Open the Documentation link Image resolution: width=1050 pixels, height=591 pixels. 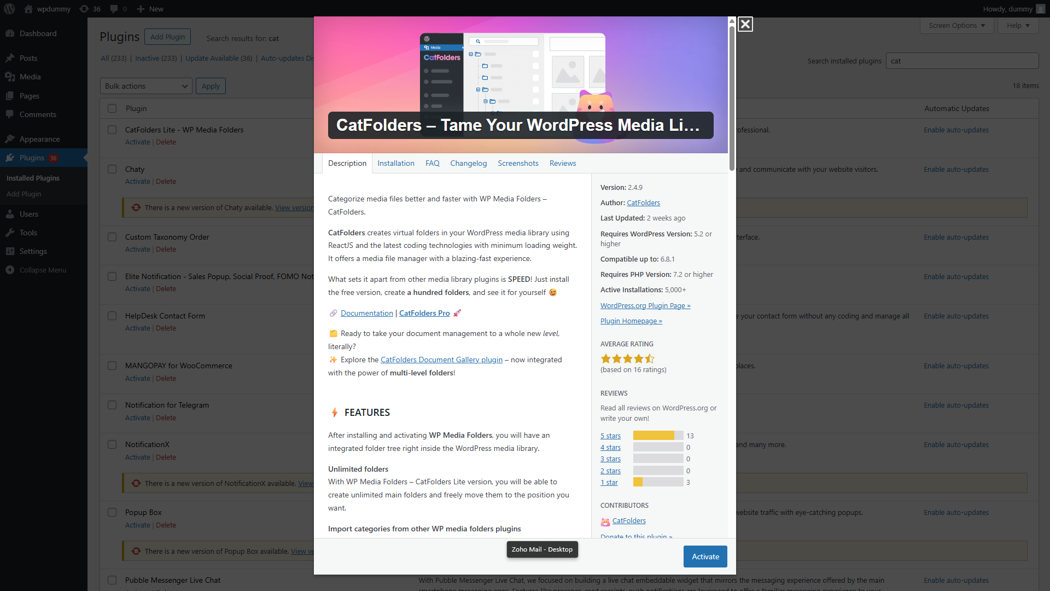tap(367, 313)
